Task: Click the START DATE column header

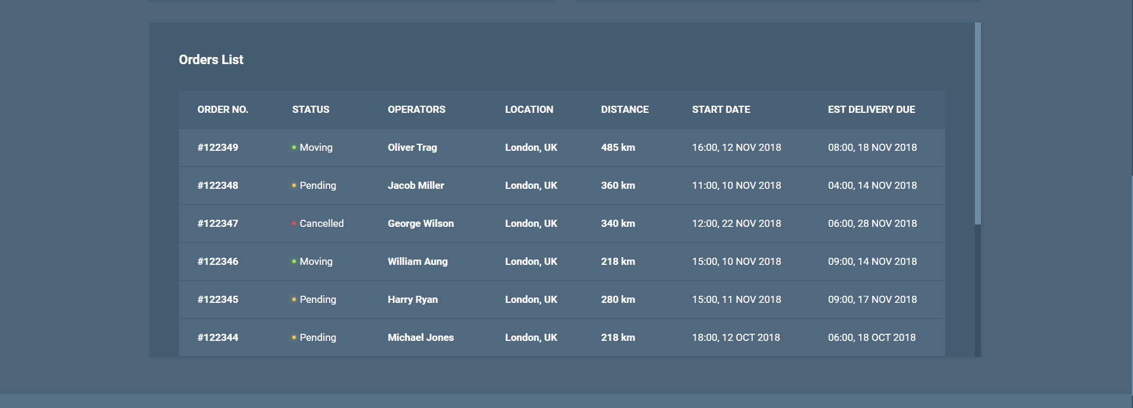Action: [x=721, y=109]
